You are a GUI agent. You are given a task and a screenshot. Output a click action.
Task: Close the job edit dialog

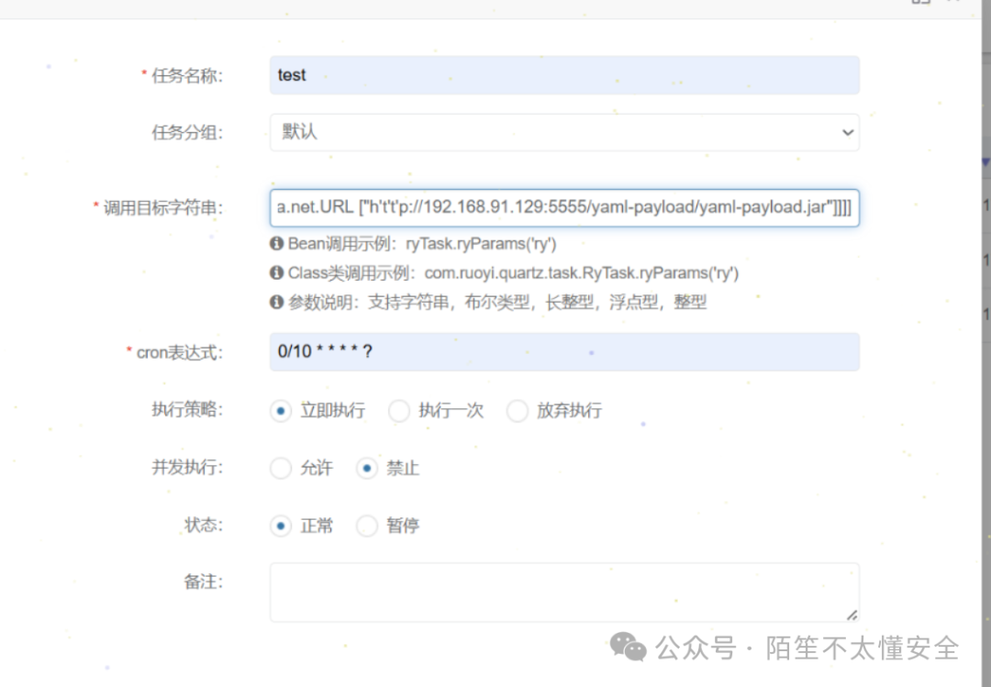tap(951, 3)
